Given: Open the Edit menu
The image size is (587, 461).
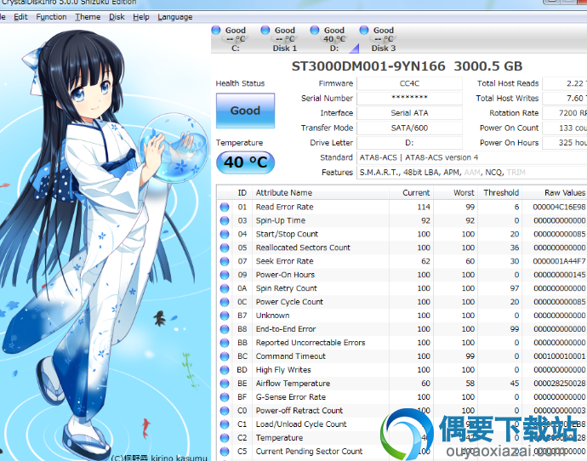Looking at the screenshot, I should pyautogui.click(x=20, y=17).
